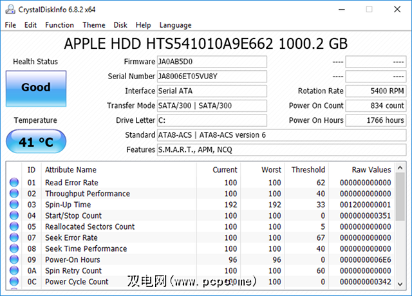Click raw value 000000000351
The image size is (412, 296).
[365, 216]
